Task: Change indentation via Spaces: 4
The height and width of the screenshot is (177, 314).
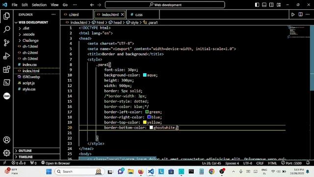Action: [232, 163]
